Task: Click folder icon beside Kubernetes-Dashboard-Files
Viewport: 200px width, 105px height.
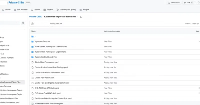Action: 32,57
